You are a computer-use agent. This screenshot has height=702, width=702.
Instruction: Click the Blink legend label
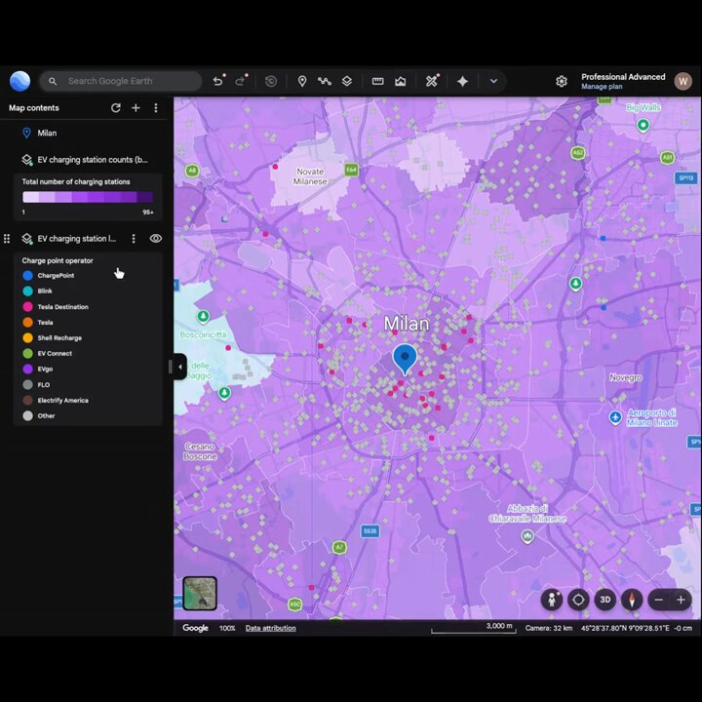[x=45, y=291]
